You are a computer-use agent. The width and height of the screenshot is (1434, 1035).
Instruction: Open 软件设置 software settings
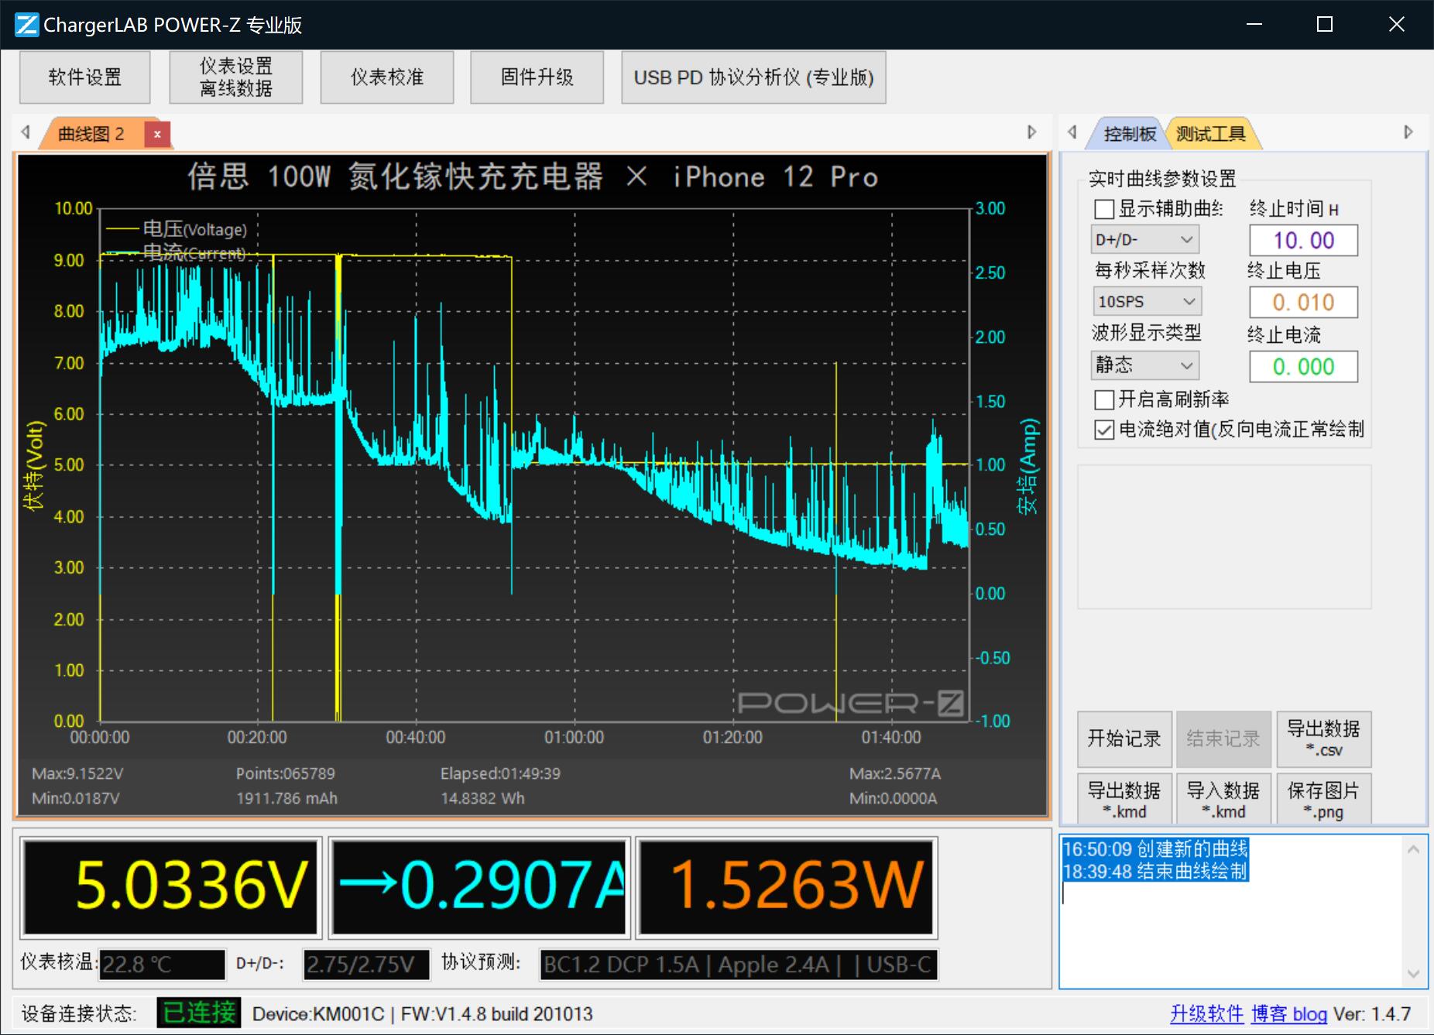tap(84, 77)
